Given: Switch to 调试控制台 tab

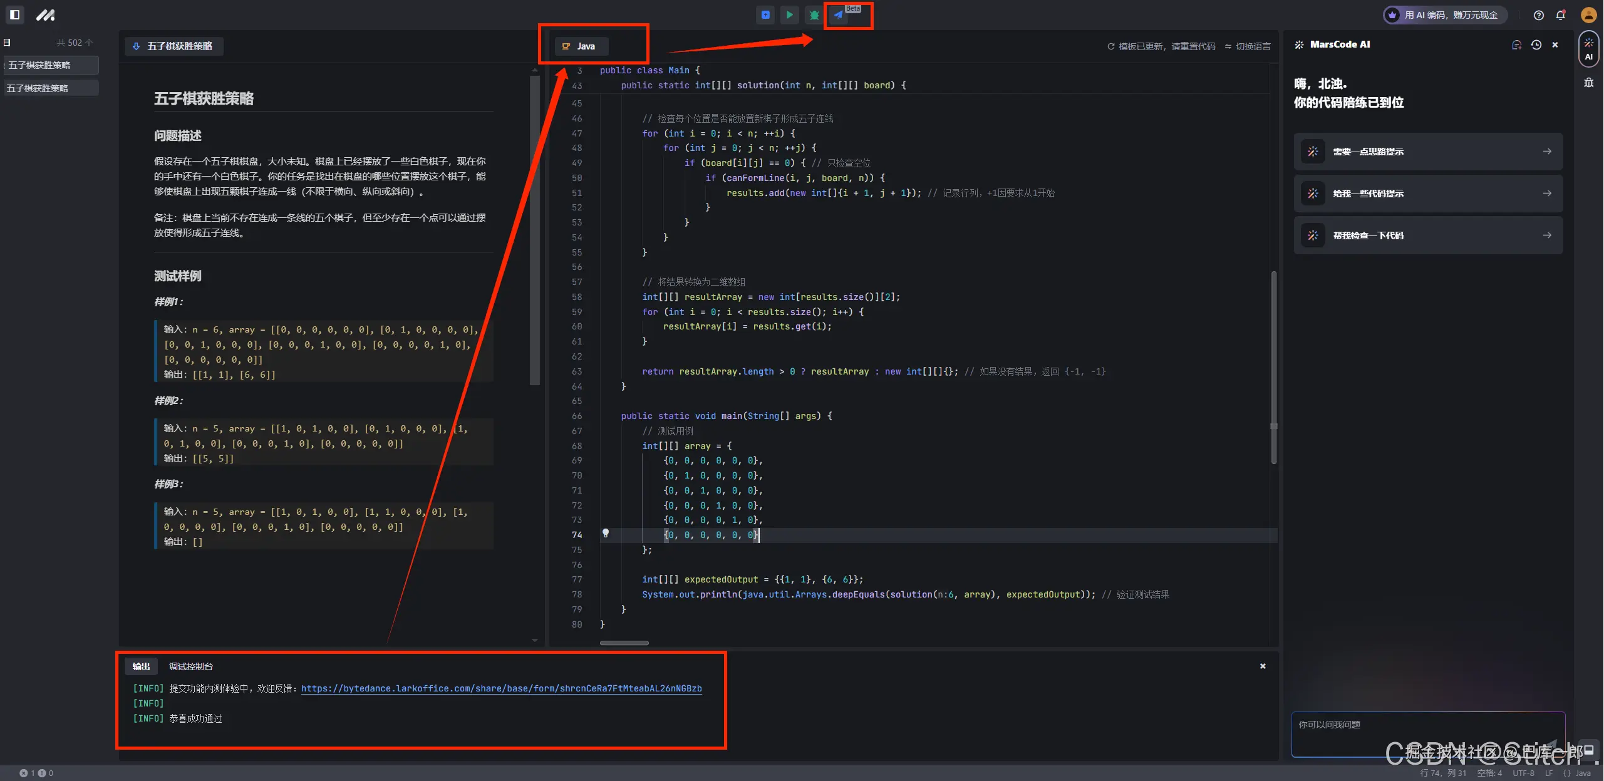Looking at the screenshot, I should pos(190,666).
